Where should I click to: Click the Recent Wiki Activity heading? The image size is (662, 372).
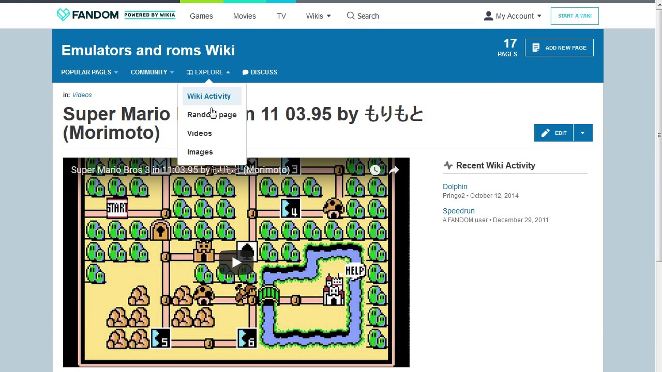495,165
